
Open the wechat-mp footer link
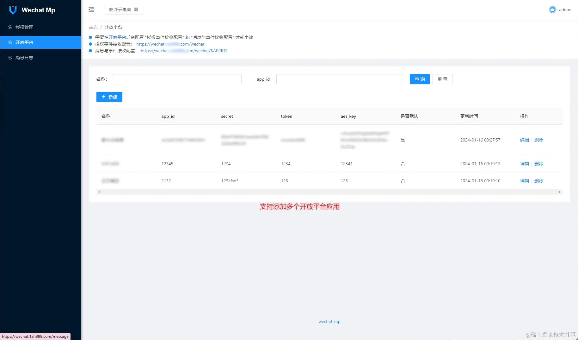329,321
